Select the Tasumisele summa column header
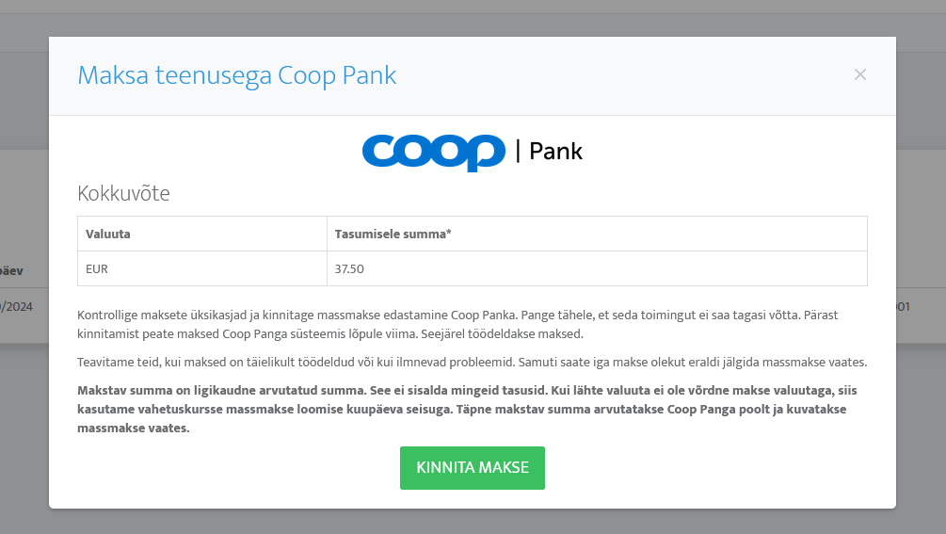Viewport: 946px width, 534px height. pyautogui.click(x=597, y=235)
